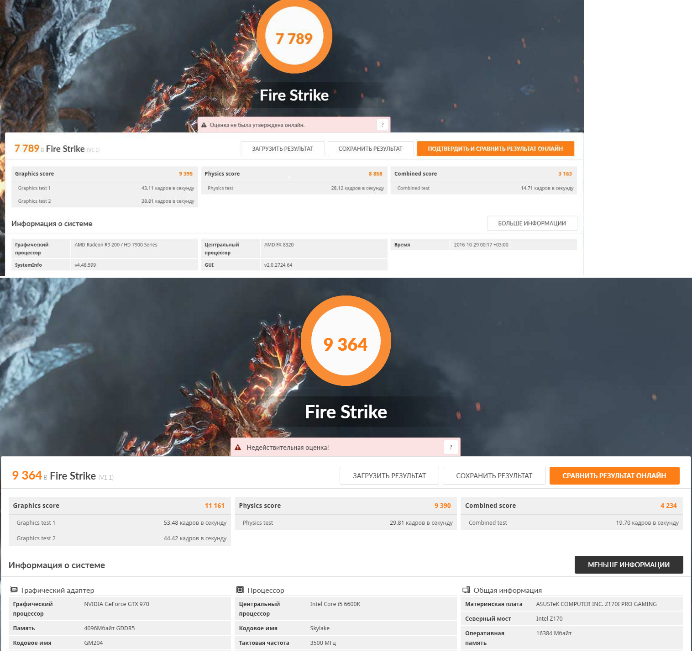Screen dimensions: 692x654
Task: Click the Physics score value 9 390
Action: 442,506
